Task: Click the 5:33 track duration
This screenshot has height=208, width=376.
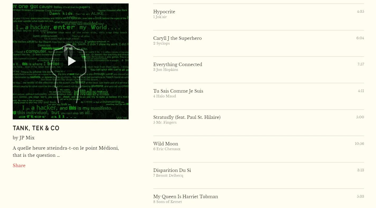Action: click(x=360, y=196)
